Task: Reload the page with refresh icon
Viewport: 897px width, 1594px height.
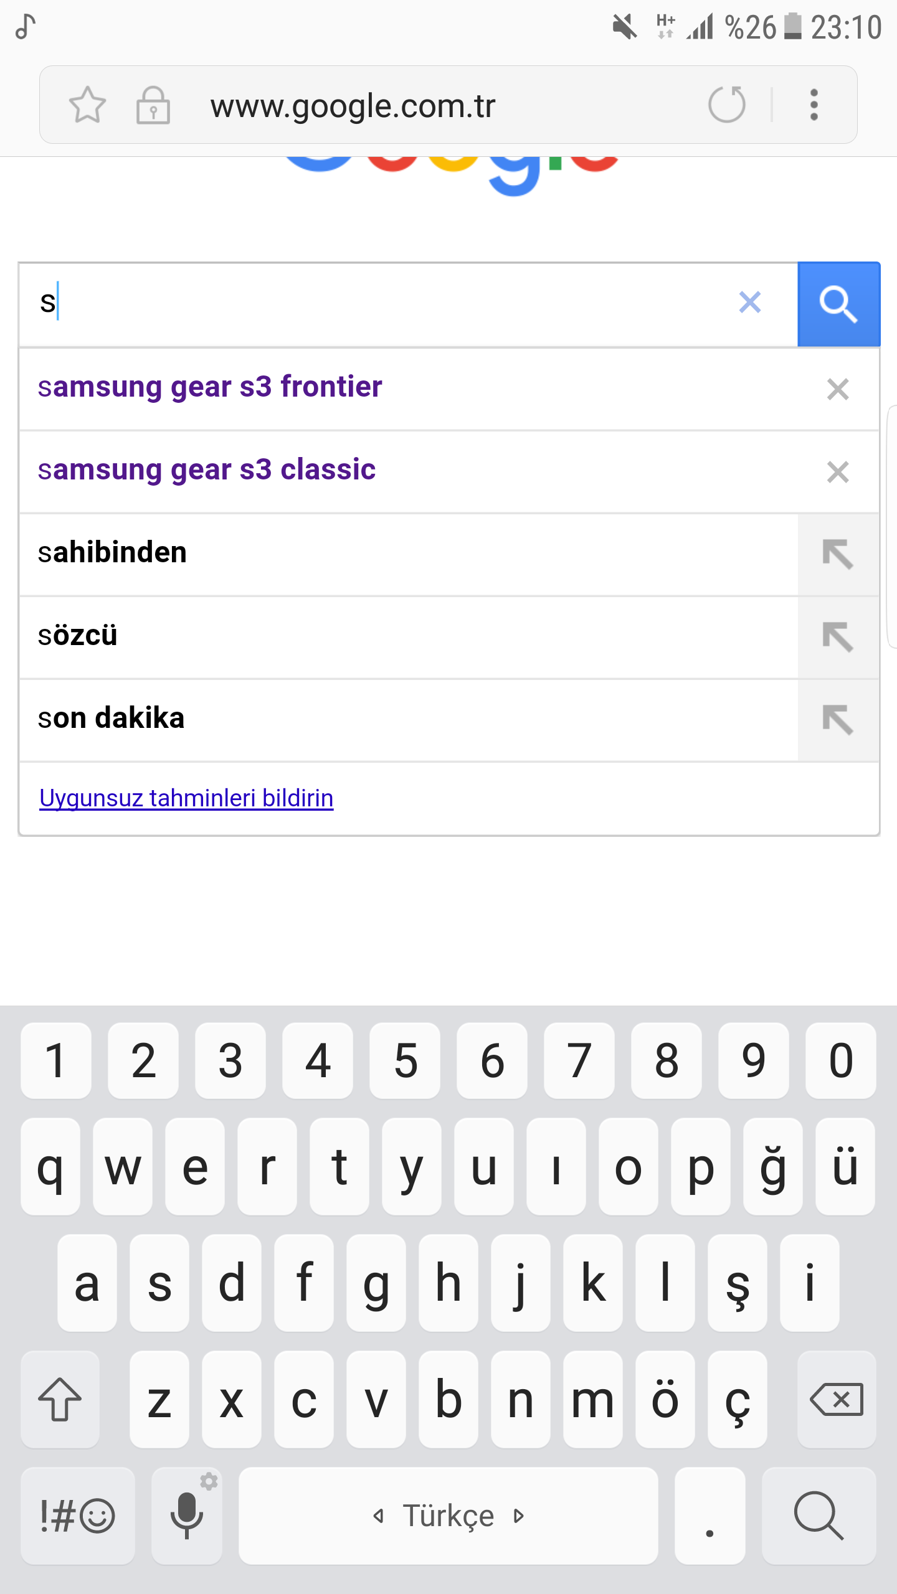Action: coord(726,105)
